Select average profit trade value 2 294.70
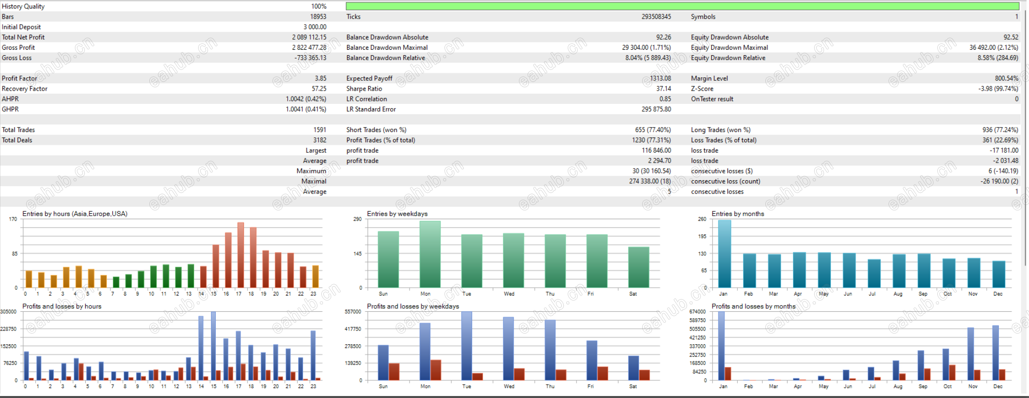The width and height of the screenshot is (1029, 398). [659, 162]
